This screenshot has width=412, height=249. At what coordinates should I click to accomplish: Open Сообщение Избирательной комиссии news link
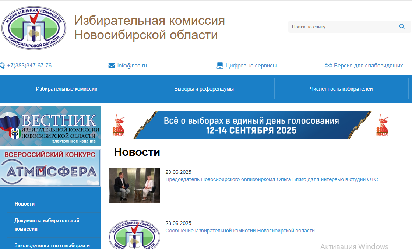[240, 231]
